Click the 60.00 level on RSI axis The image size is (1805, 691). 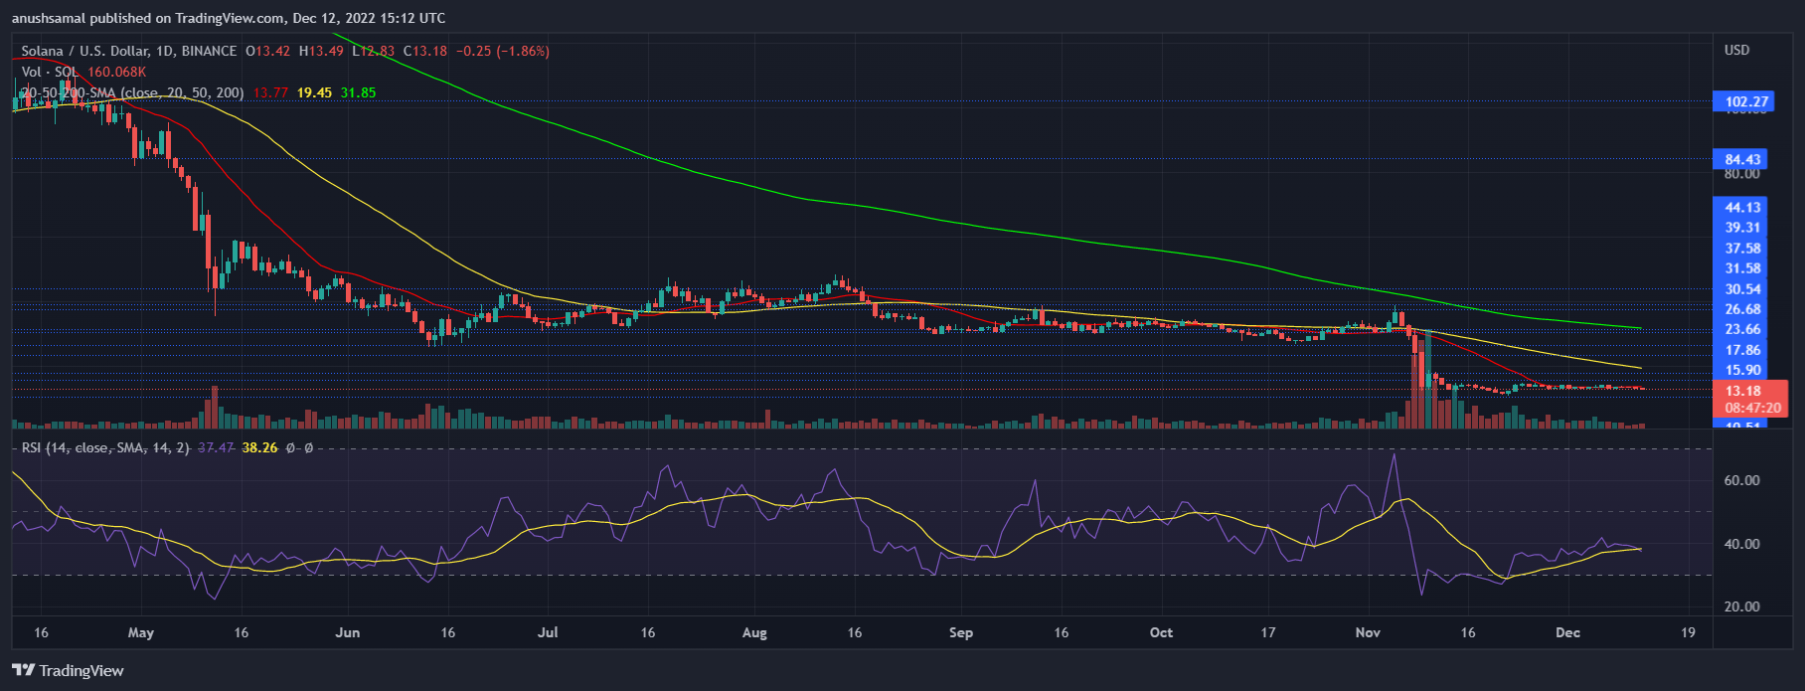pyautogui.click(x=1741, y=480)
